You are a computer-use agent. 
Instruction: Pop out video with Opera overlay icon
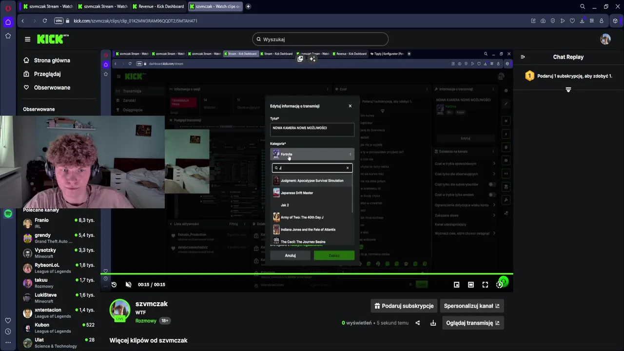coord(300,59)
